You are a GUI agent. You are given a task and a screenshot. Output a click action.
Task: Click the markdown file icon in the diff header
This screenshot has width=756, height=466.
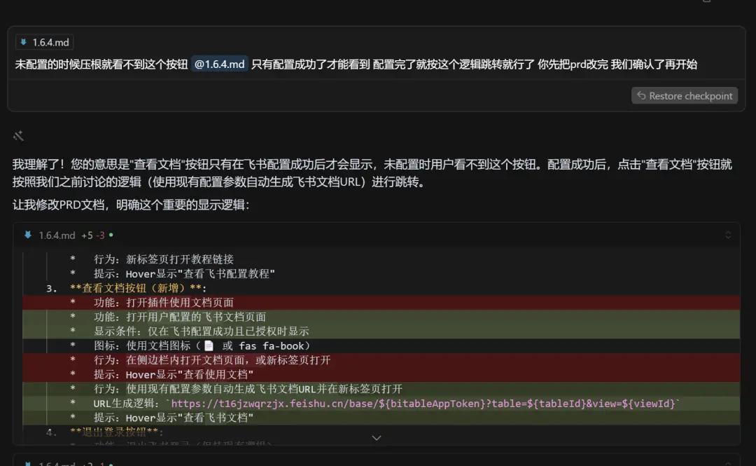click(28, 235)
